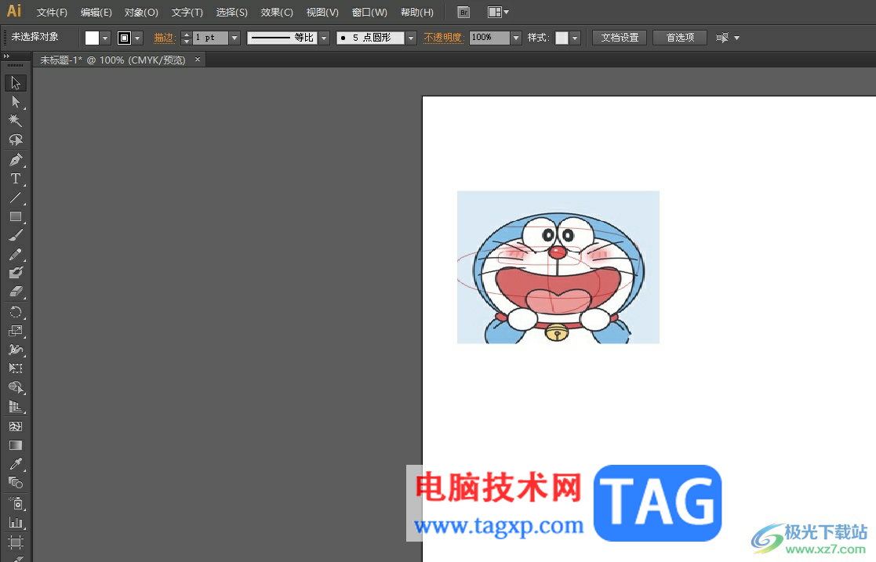Click the 样式 graphic style swatch
The height and width of the screenshot is (562, 876).
click(562, 38)
